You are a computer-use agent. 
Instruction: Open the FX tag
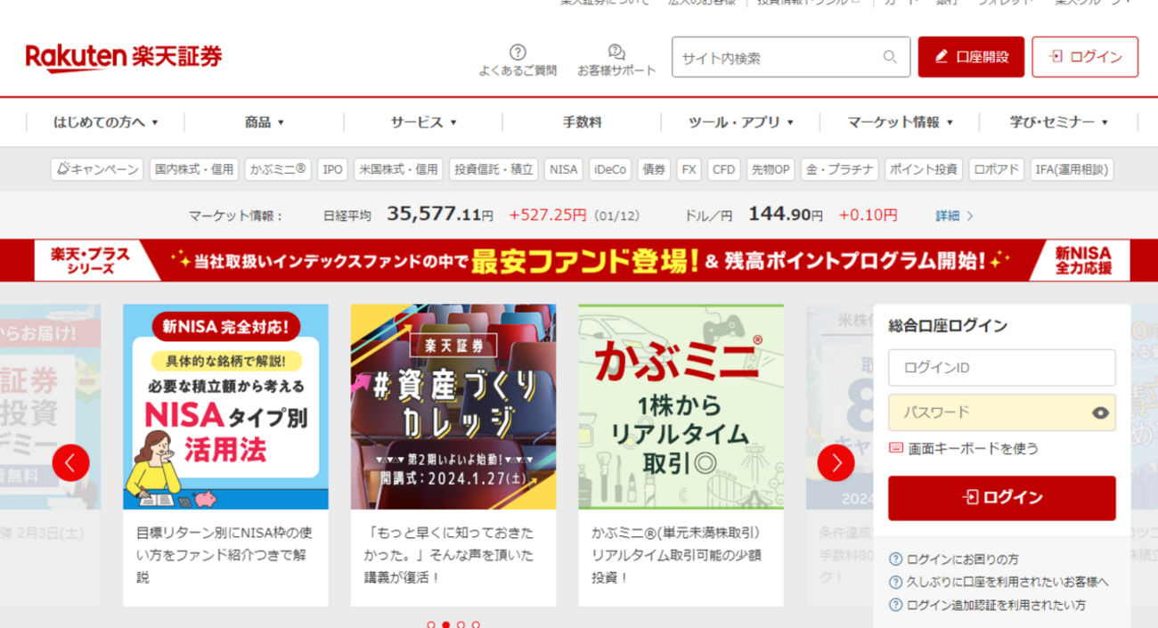[x=689, y=169]
